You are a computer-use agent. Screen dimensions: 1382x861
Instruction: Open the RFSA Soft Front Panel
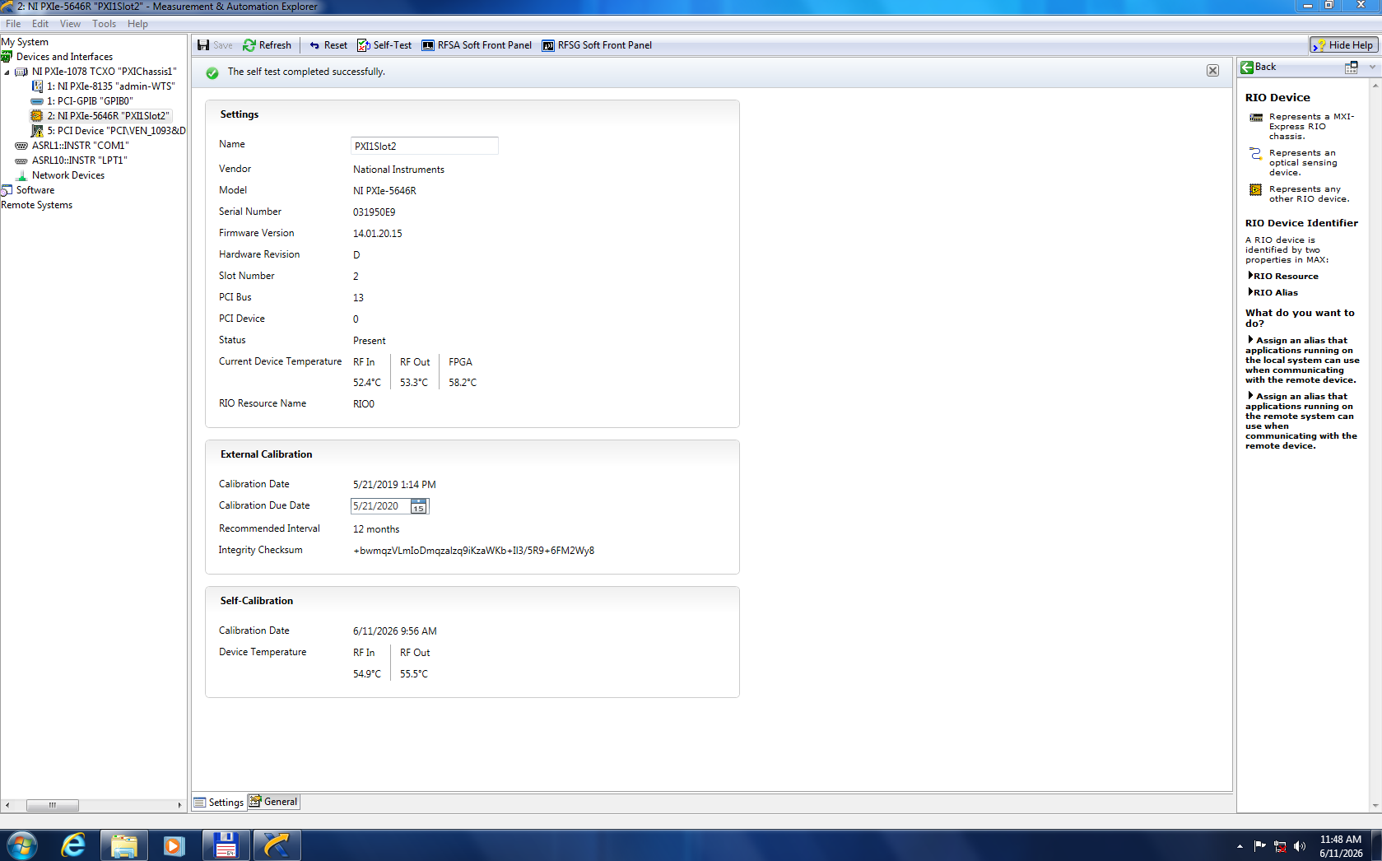[477, 45]
